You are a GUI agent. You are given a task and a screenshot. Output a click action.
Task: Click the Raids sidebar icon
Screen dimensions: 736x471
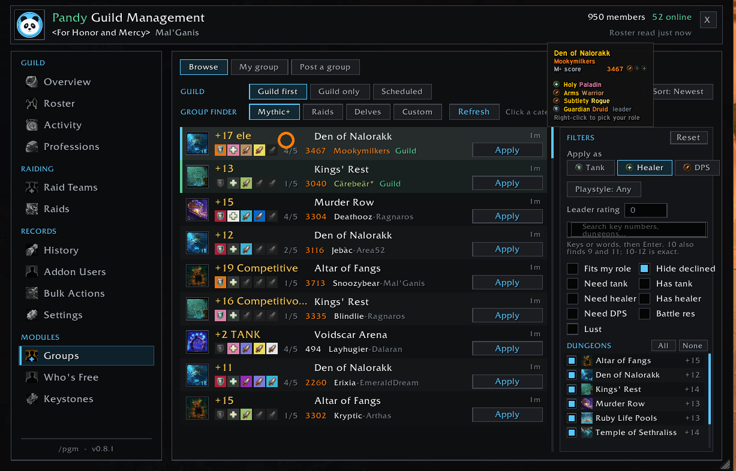click(32, 209)
